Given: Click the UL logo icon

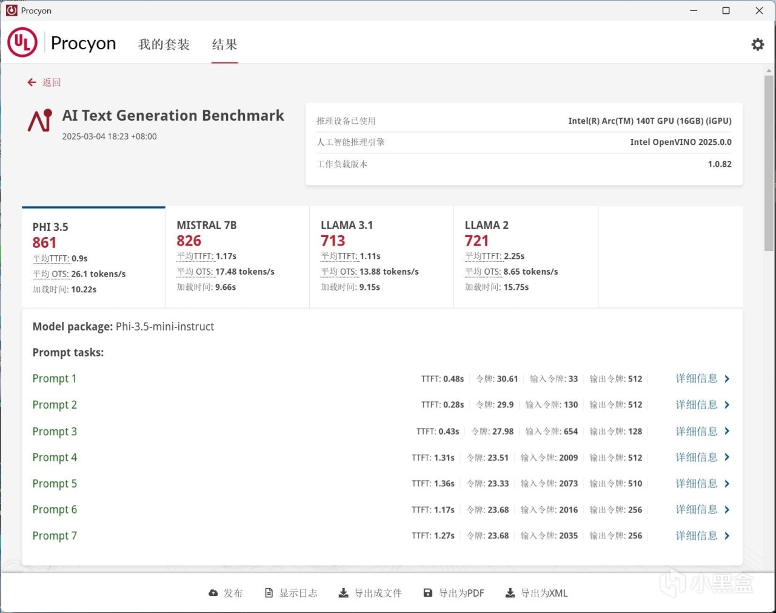Looking at the screenshot, I should pos(22,42).
